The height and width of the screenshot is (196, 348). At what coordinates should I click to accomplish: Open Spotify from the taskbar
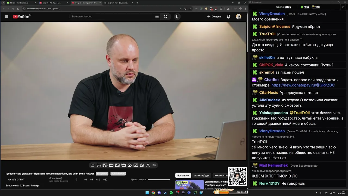point(171,193)
